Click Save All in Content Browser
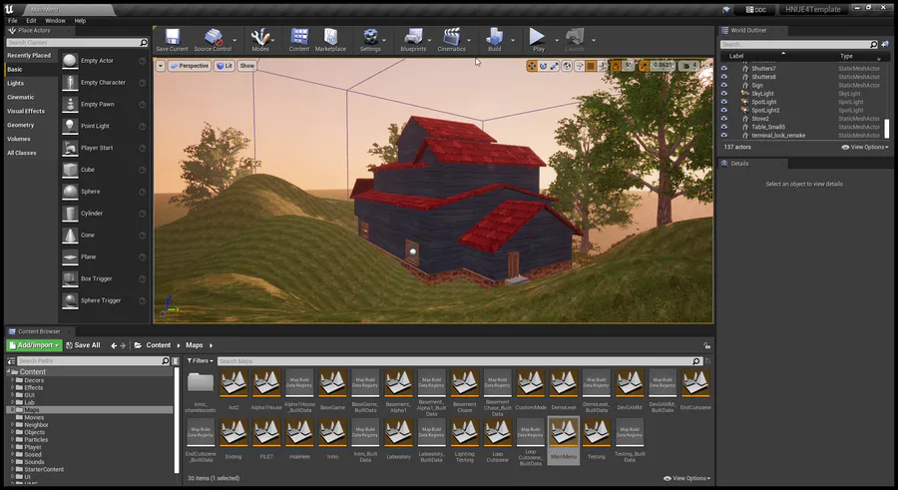This screenshot has width=898, height=490. click(83, 345)
